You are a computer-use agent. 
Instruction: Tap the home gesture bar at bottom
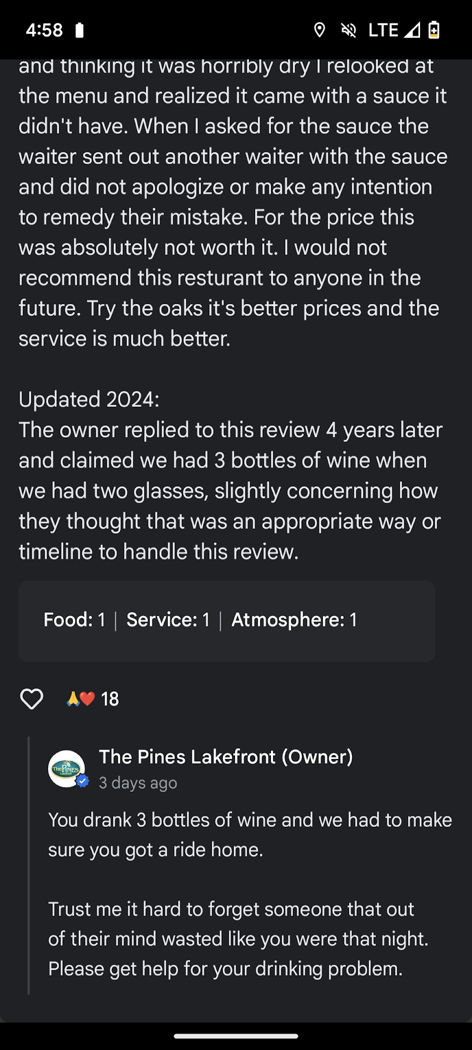point(236,1036)
